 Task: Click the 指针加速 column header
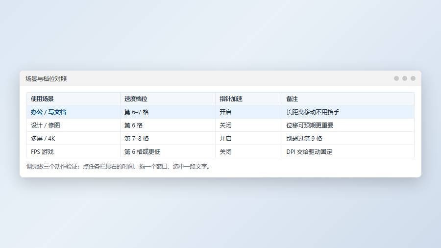pos(248,99)
